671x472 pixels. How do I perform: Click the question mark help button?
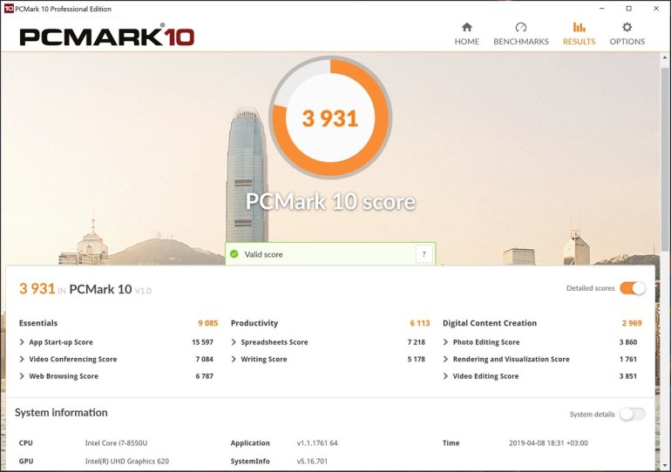click(x=424, y=254)
